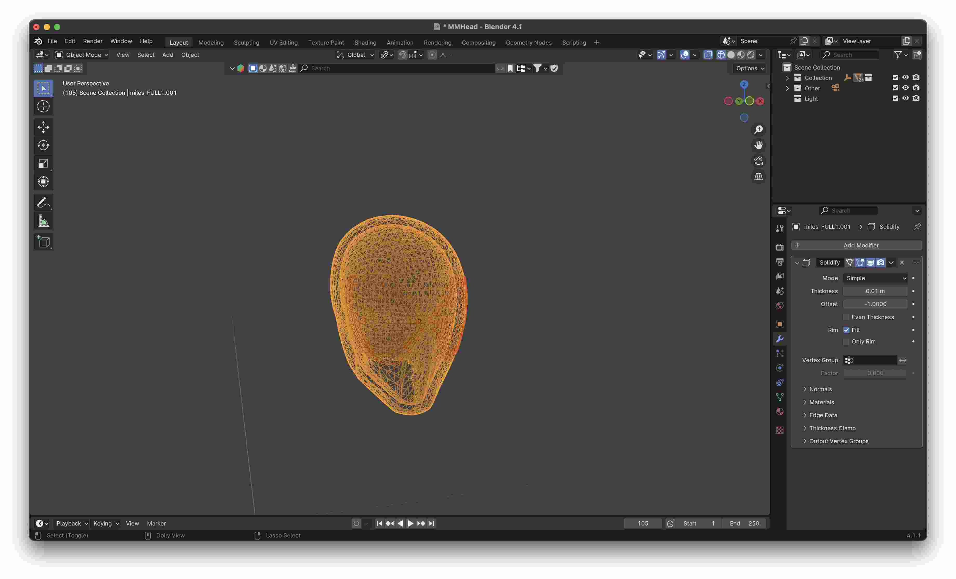
Task: Hide the Collection in viewport via eye icon
Action: [x=906, y=78]
